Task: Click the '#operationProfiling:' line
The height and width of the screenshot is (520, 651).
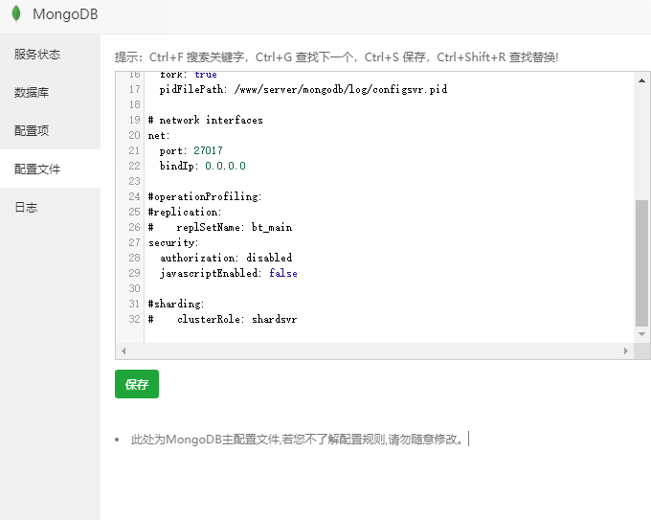Action: [205, 196]
